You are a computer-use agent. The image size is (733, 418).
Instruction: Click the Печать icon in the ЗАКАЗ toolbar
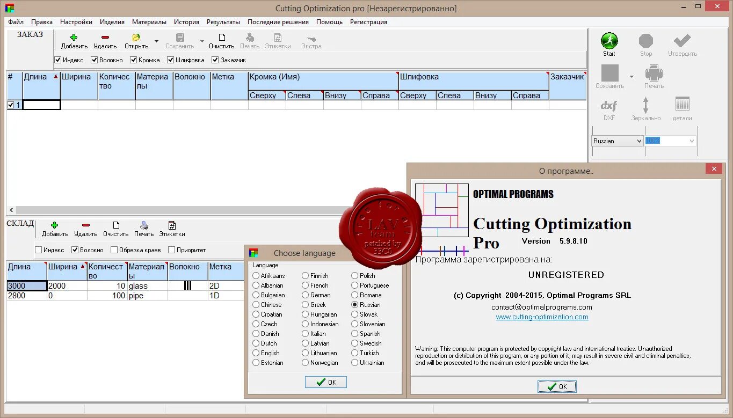(250, 38)
